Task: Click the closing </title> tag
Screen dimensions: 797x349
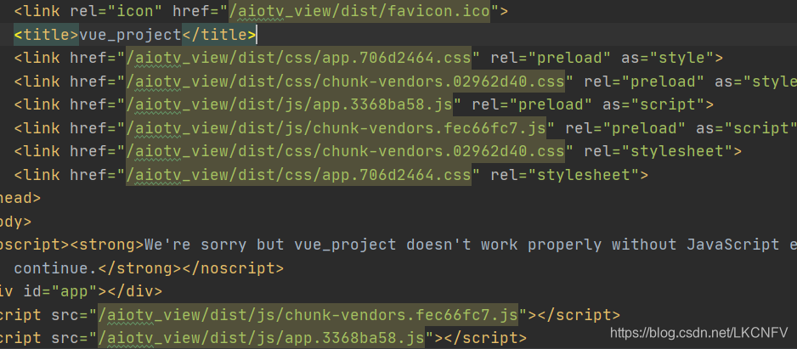Action: 219,35
